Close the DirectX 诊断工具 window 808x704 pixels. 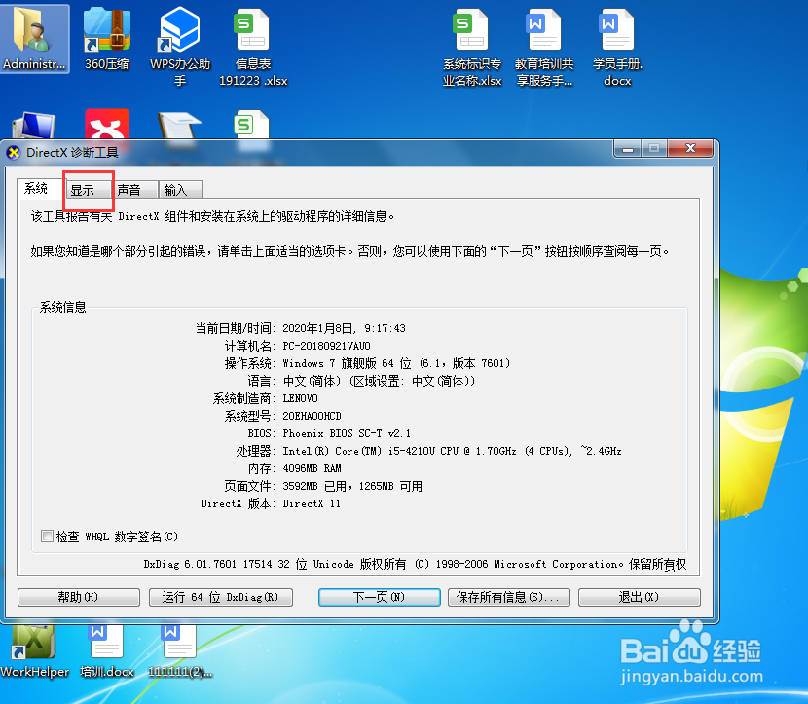tap(690, 148)
